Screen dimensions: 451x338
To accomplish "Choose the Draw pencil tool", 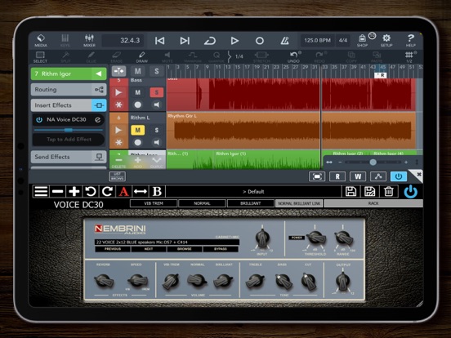I will coord(142,57).
